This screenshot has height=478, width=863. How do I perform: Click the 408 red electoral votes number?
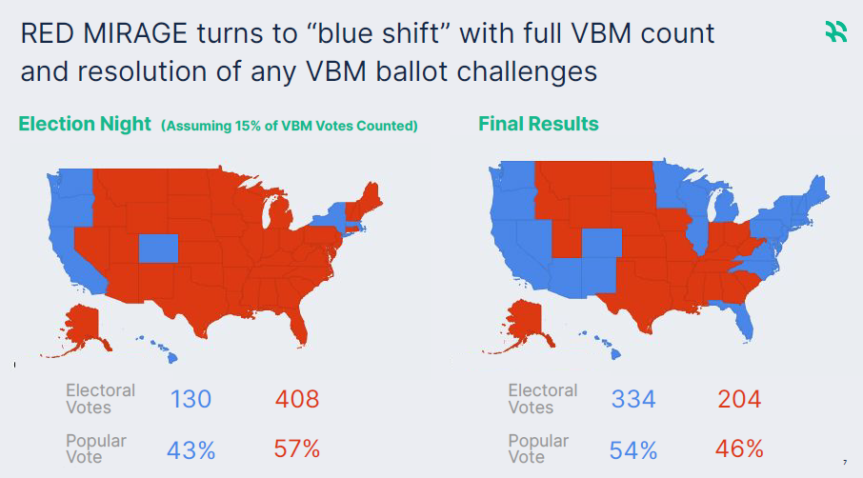pos(296,399)
